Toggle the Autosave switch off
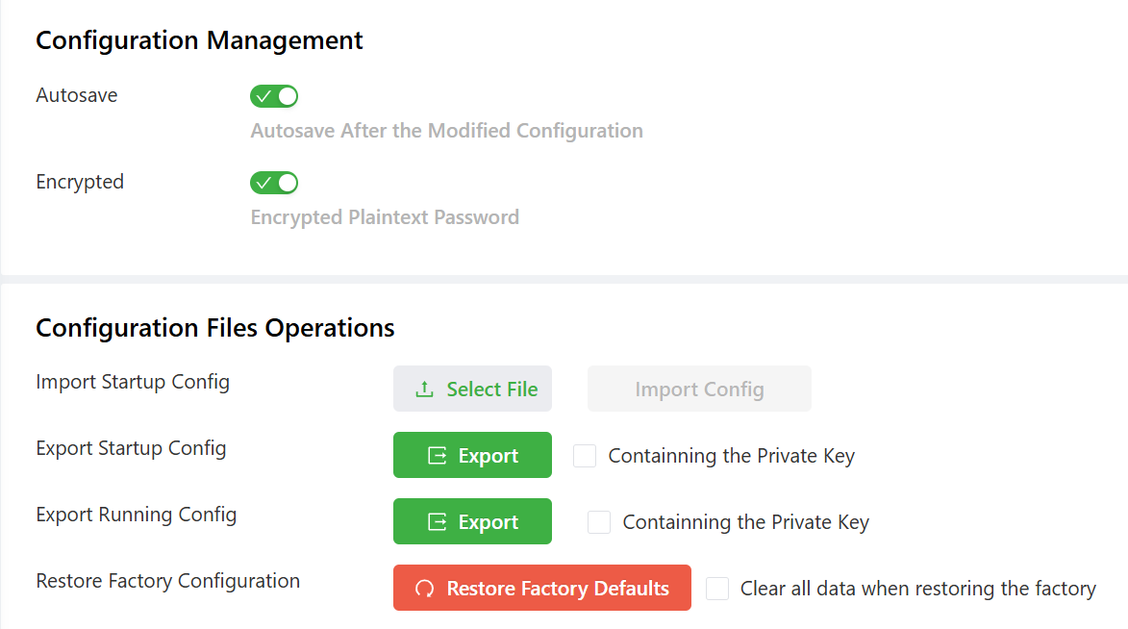 point(274,96)
